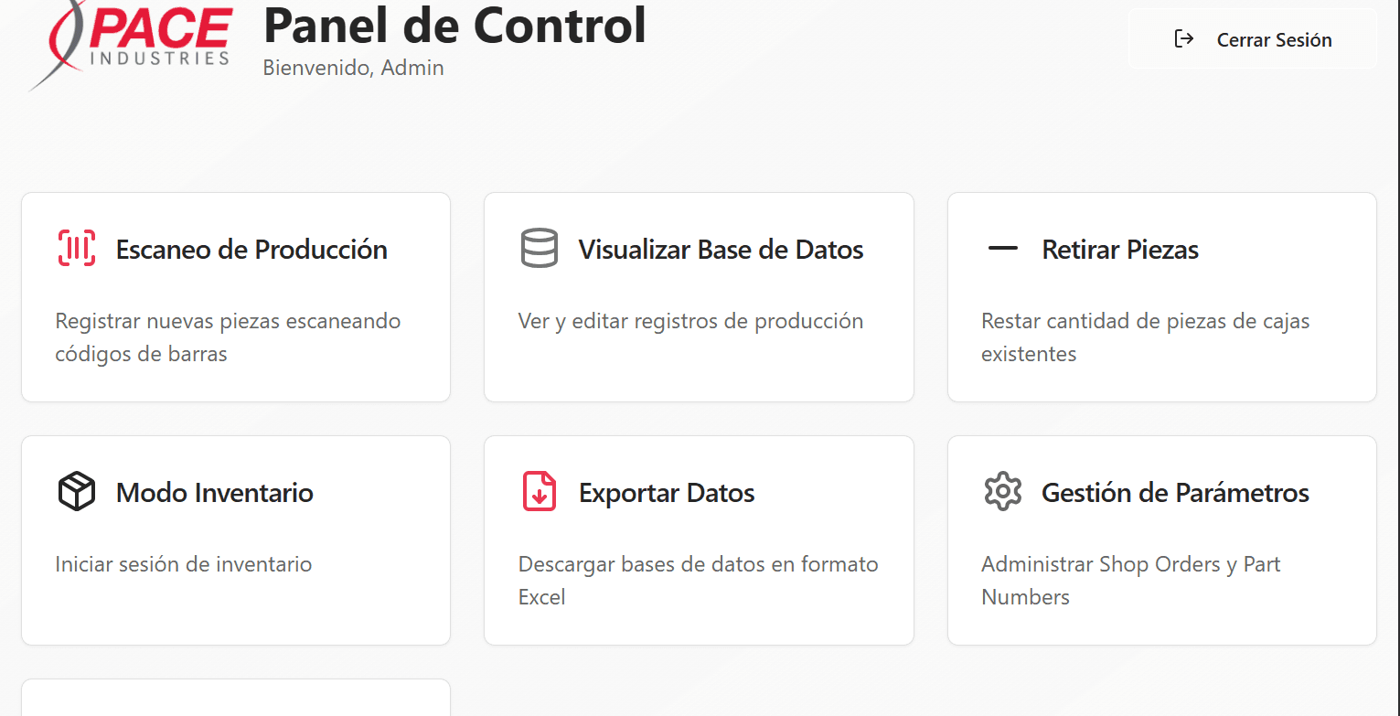Select the Retirar Piezas heading
This screenshot has width=1400, height=716.
tap(1120, 250)
